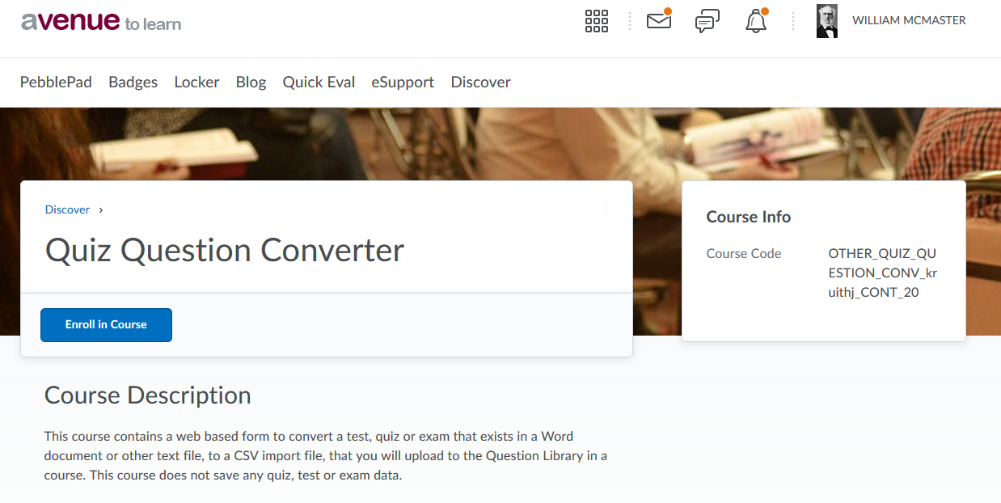Open the update alerts bell icon

coord(756,20)
